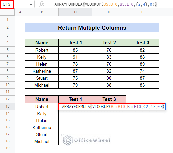Click the ARRAYFORMULA edit box in cell C13
This screenshot has width=173, height=153.
tap(112, 107)
